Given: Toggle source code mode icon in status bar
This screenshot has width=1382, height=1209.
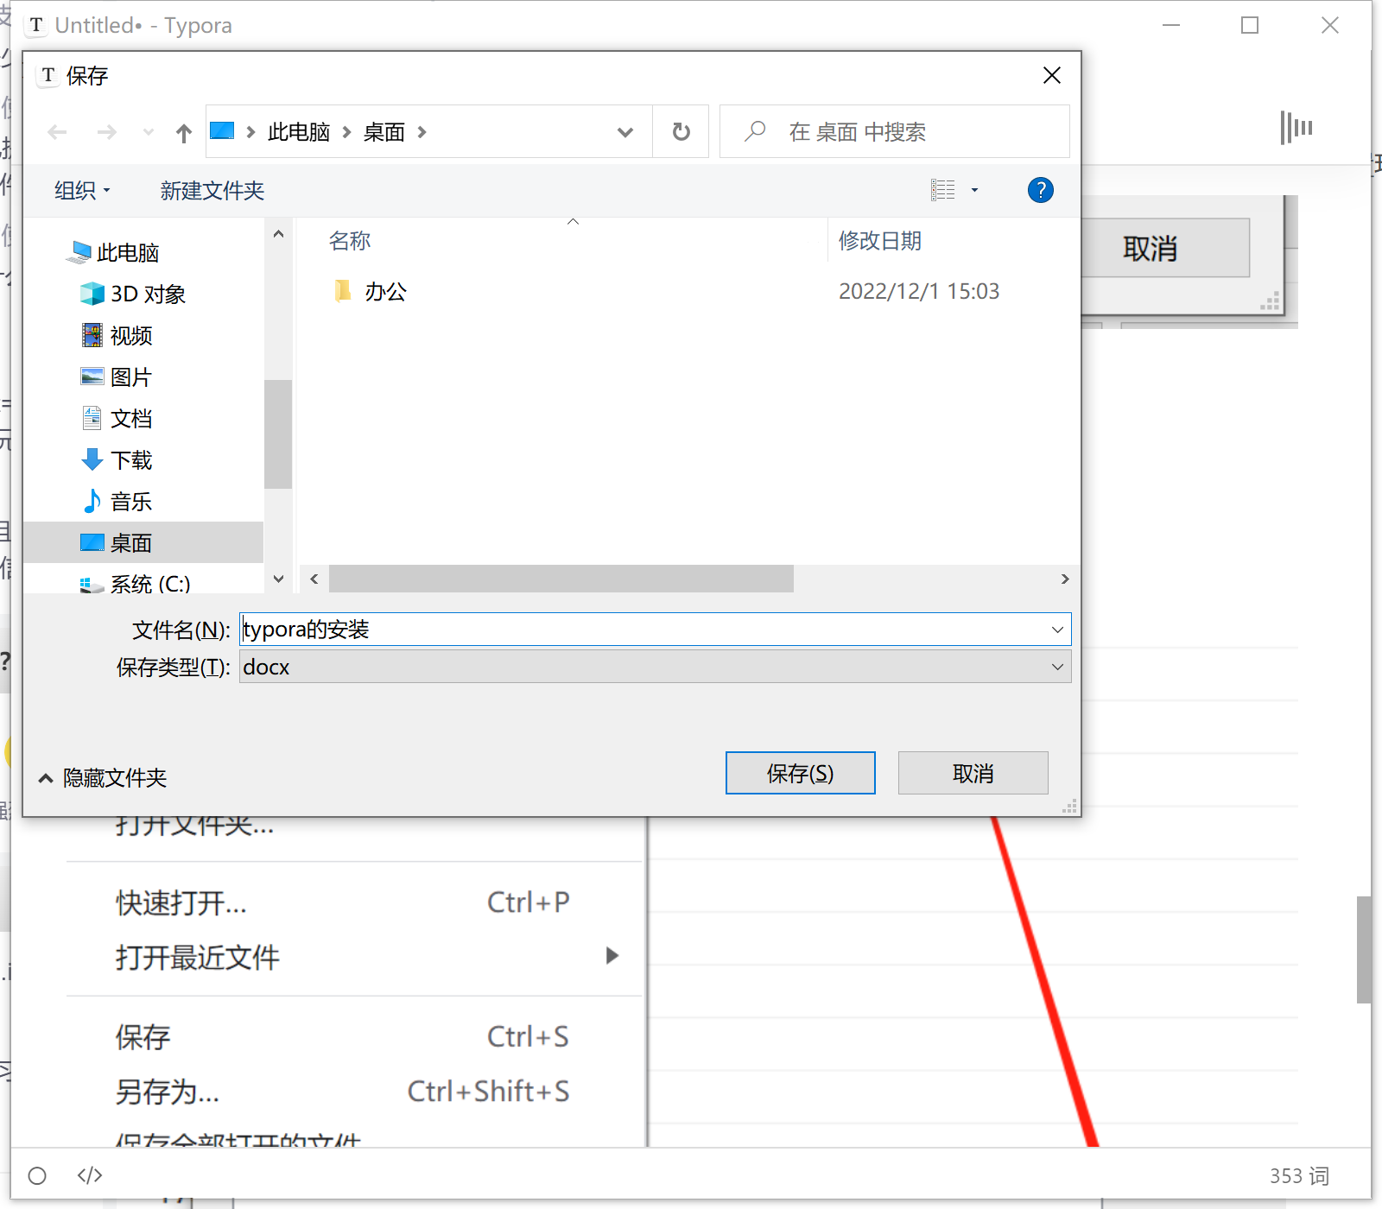Looking at the screenshot, I should [90, 1175].
